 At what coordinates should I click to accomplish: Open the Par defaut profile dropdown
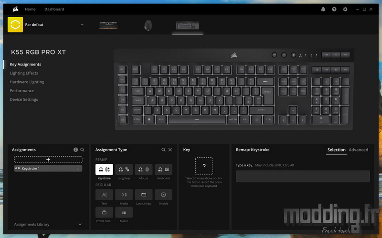[82, 24]
